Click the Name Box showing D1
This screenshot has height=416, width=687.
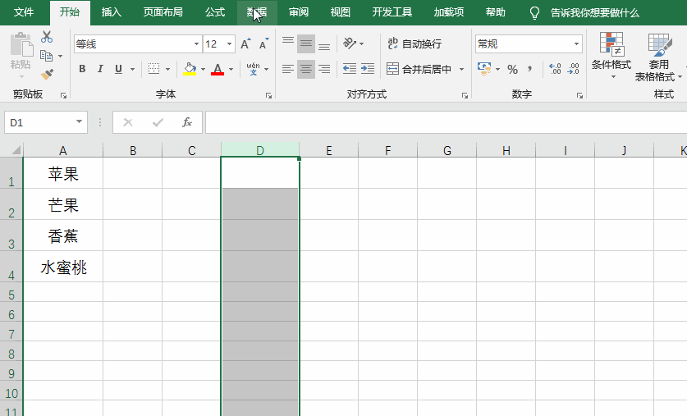[x=40, y=122]
